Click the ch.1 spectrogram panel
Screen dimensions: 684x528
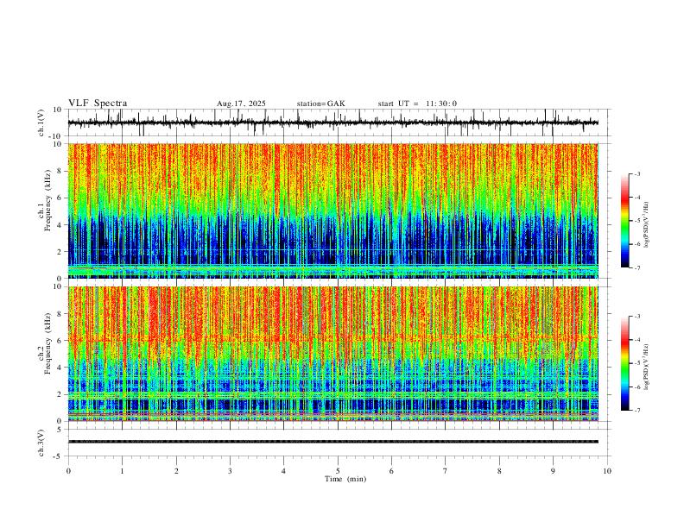[x=332, y=211]
